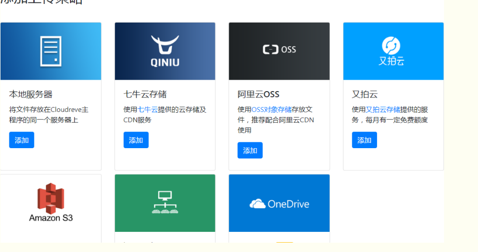Click the 阿里云OSS card title
This screenshot has height=252, width=478.
[x=259, y=94]
